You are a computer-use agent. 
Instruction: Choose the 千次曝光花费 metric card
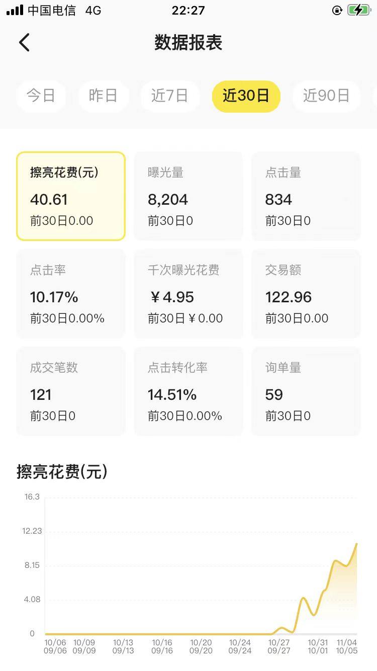(x=189, y=294)
